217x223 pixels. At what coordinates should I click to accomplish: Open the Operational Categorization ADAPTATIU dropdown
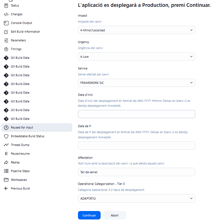click(136, 198)
